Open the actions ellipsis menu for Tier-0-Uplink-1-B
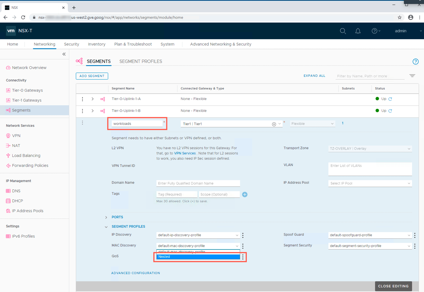 click(x=82, y=111)
